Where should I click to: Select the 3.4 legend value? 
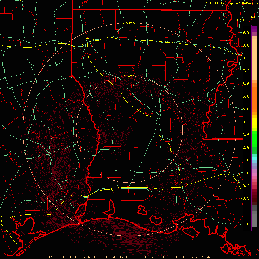click(246, 135)
